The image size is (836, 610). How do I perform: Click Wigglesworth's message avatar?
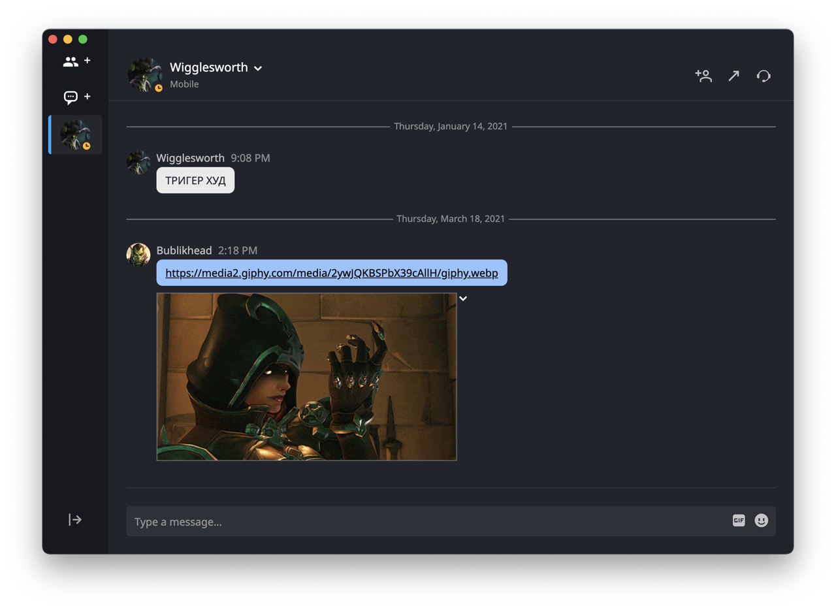tap(138, 163)
